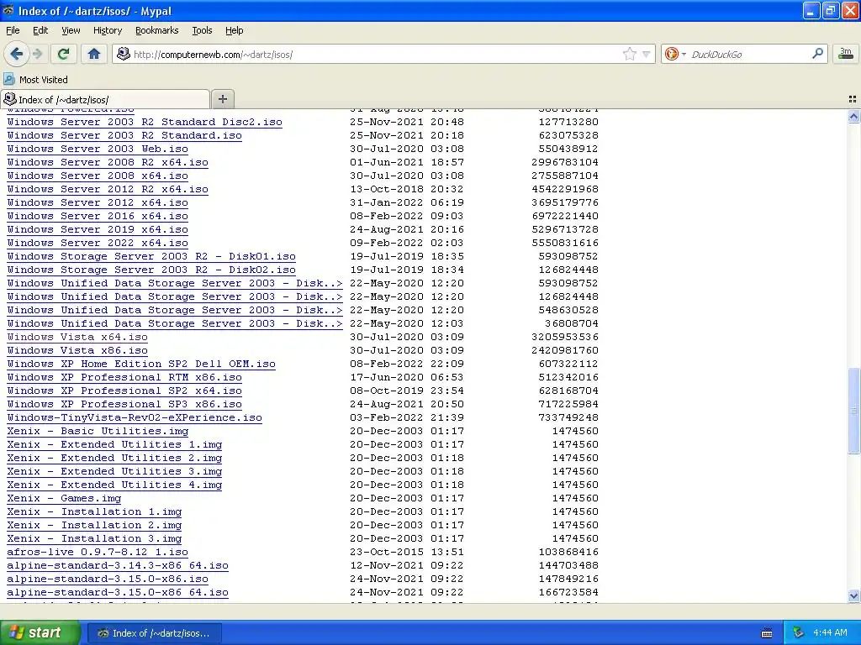Open alpine-standard-3.15.0-x86_64.iso link
Viewport: 861px width, 645px height.
[118, 592]
